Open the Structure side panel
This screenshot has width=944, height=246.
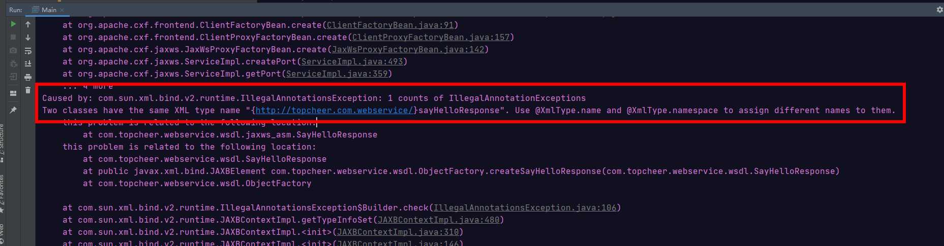point(2,143)
